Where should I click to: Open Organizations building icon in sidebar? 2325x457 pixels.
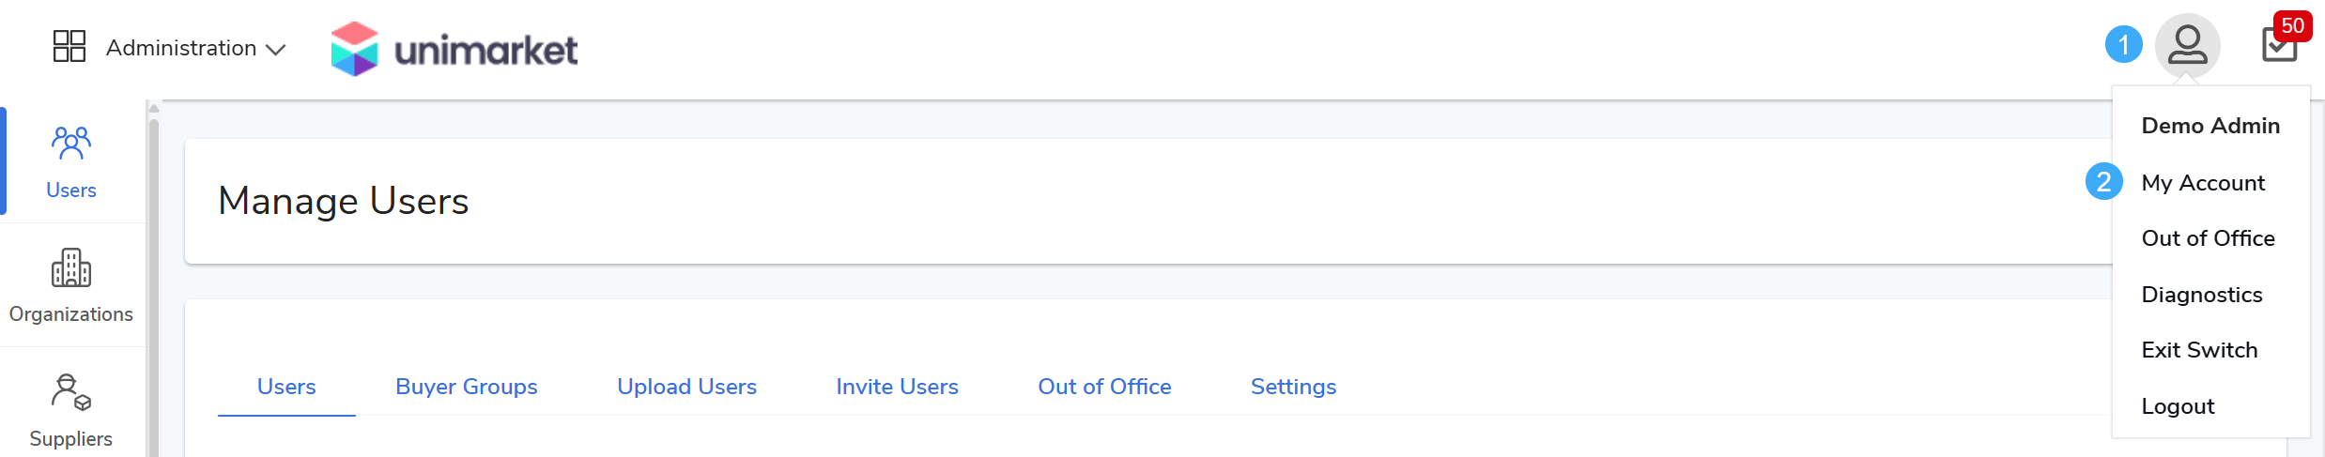[71, 268]
